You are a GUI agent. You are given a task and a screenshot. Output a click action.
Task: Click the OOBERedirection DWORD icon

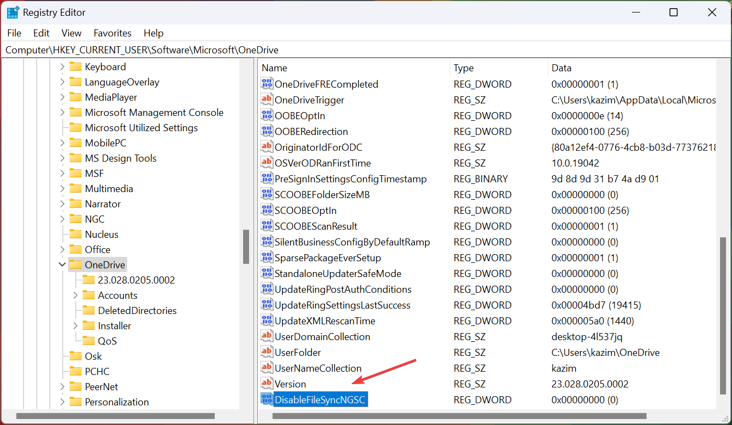tap(266, 131)
